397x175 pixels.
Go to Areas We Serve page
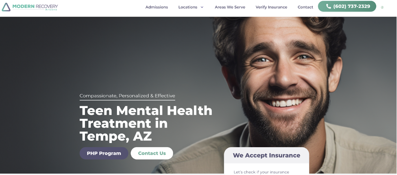230,7
